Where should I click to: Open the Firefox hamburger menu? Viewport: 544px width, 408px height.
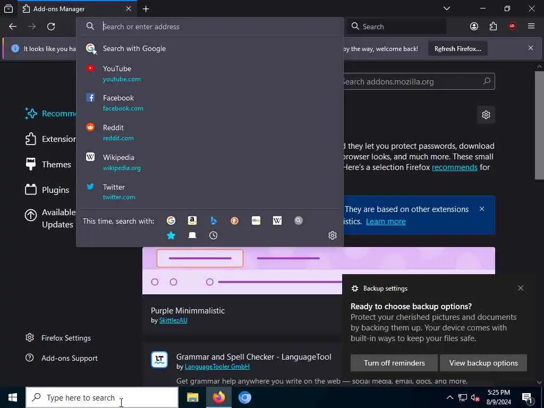tap(531, 27)
